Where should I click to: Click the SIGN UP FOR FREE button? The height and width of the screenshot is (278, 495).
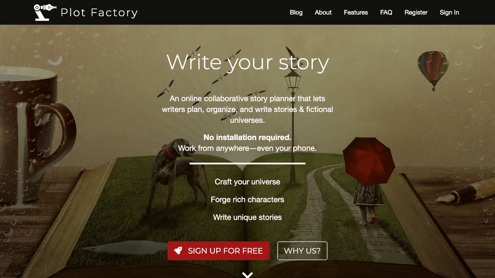coord(218,251)
